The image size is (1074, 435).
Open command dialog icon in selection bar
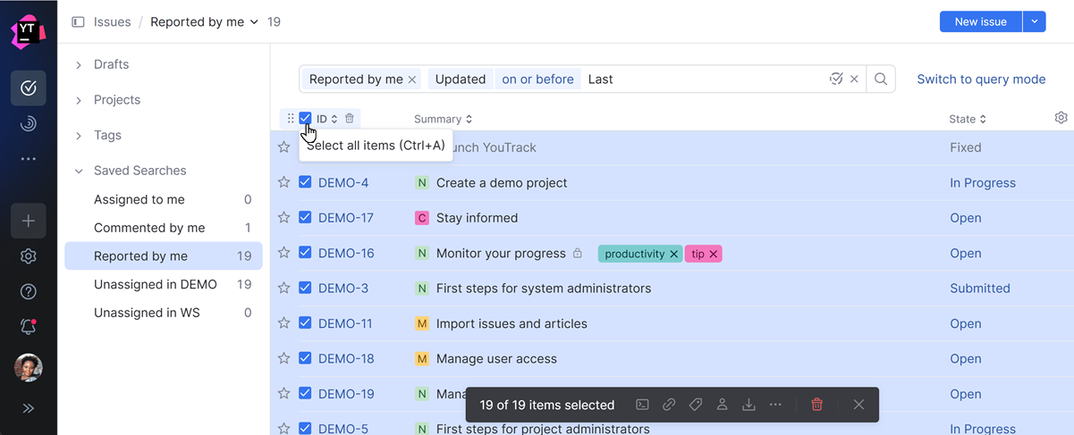[x=642, y=405]
